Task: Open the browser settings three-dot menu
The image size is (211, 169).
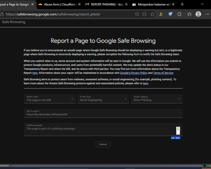Action: (x=207, y=14)
